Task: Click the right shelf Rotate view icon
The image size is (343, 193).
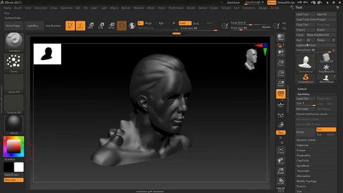Action: pyautogui.click(x=281, y=181)
